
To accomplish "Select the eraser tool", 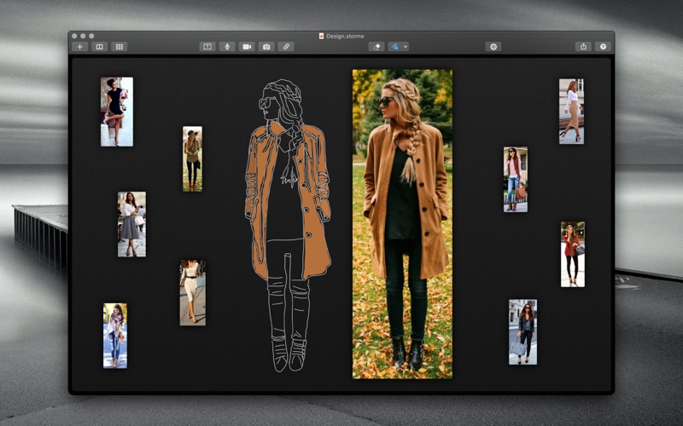I will [377, 47].
